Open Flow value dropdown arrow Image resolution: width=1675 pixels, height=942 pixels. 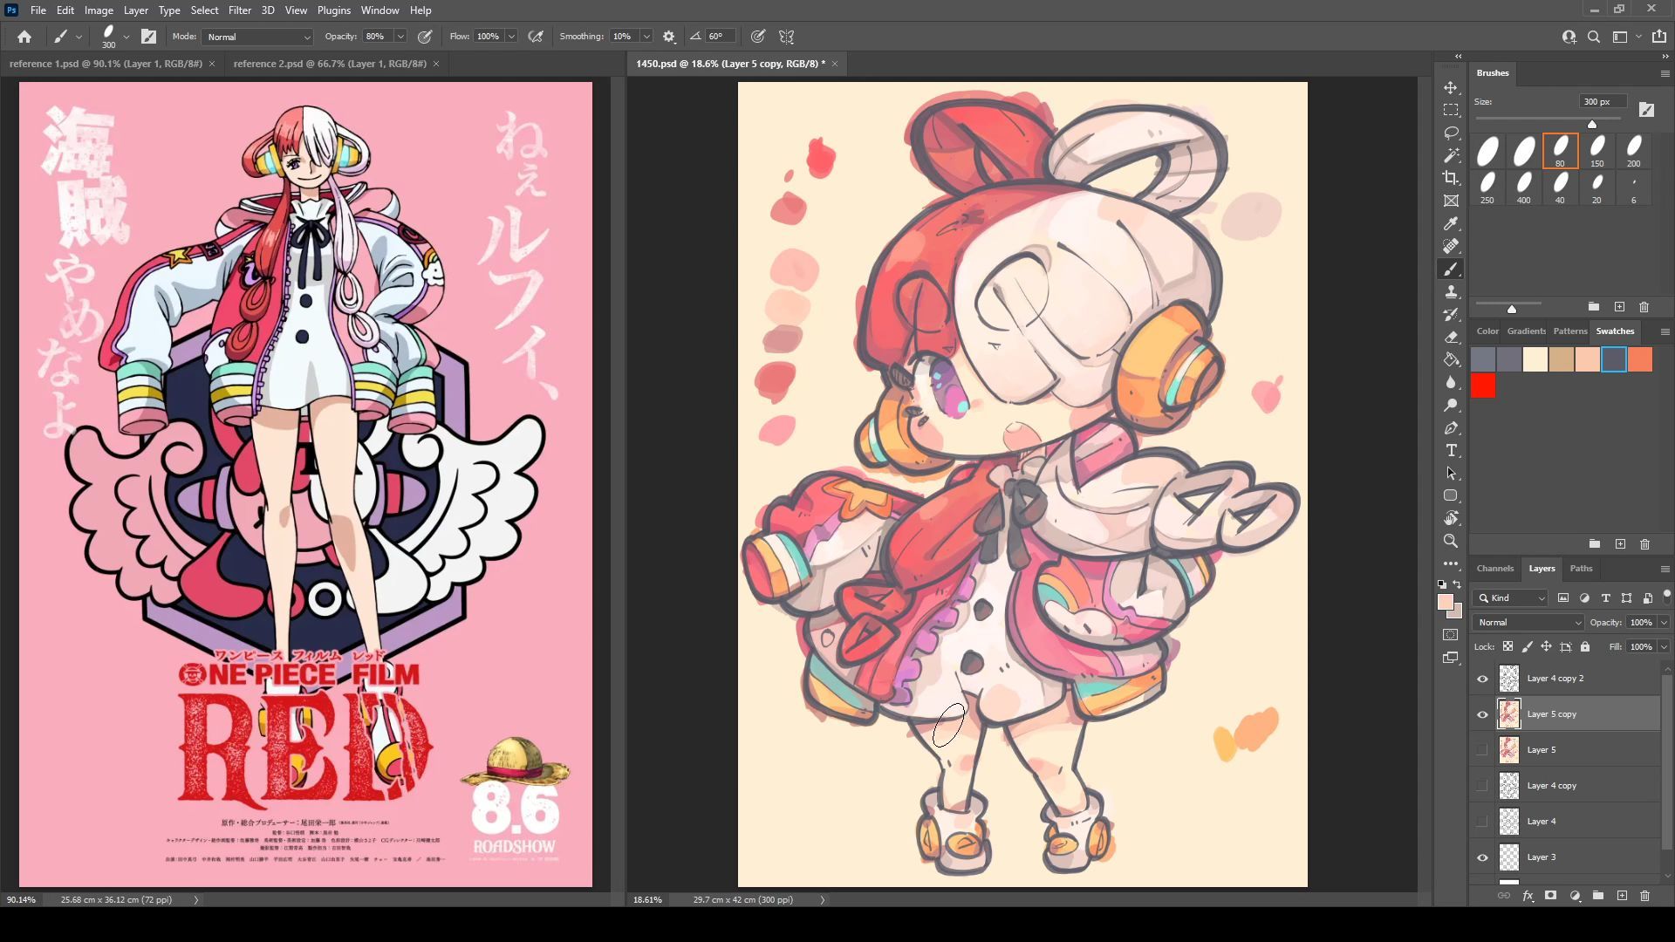point(511,37)
